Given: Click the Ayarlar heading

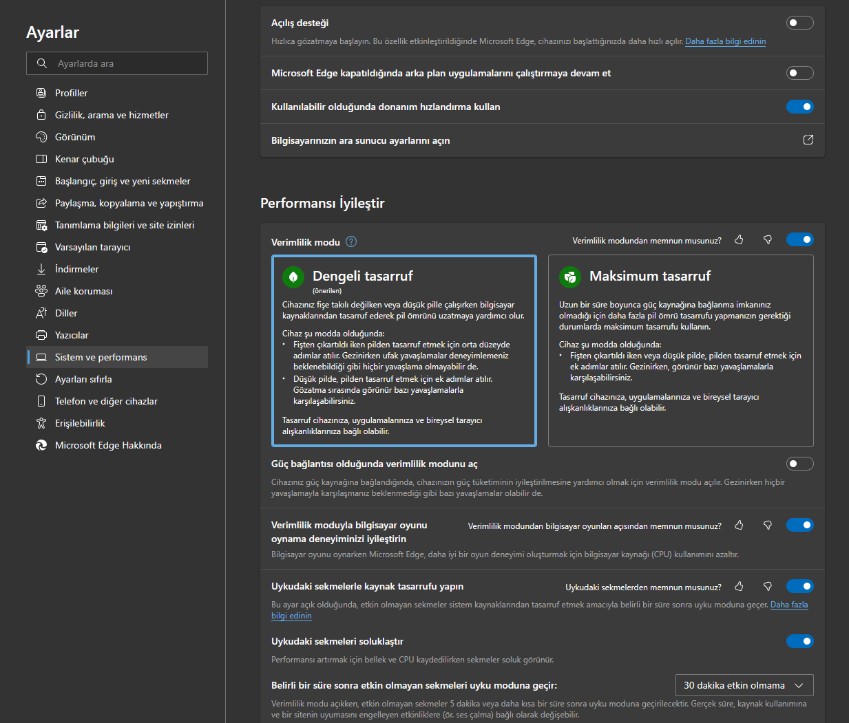Looking at the screenshot, I should tap(53, 32).
